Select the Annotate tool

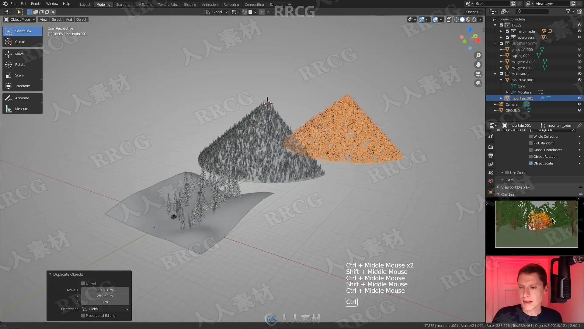point(22,98)
